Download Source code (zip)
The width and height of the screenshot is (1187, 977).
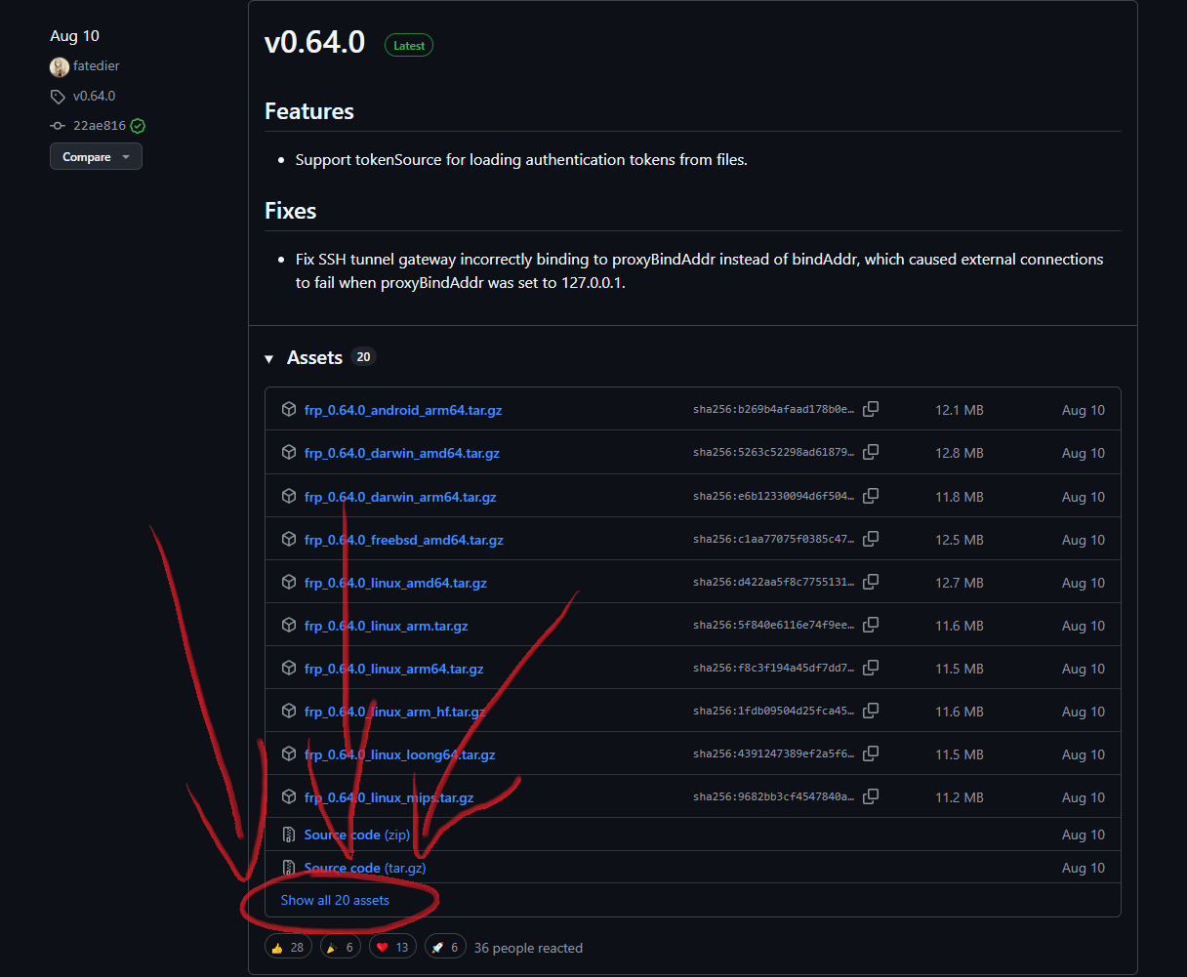click(x=356, y=835)
